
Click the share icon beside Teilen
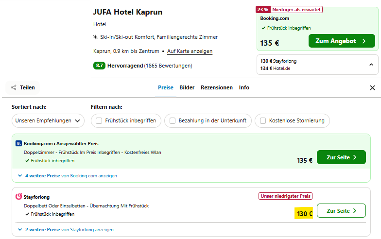[x=14, y=87]
